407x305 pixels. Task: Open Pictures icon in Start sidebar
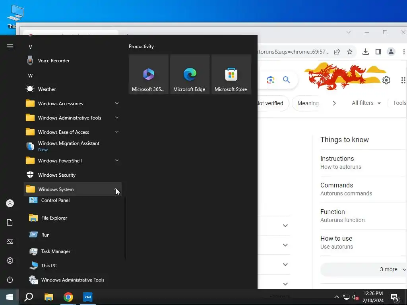[10, 241]
